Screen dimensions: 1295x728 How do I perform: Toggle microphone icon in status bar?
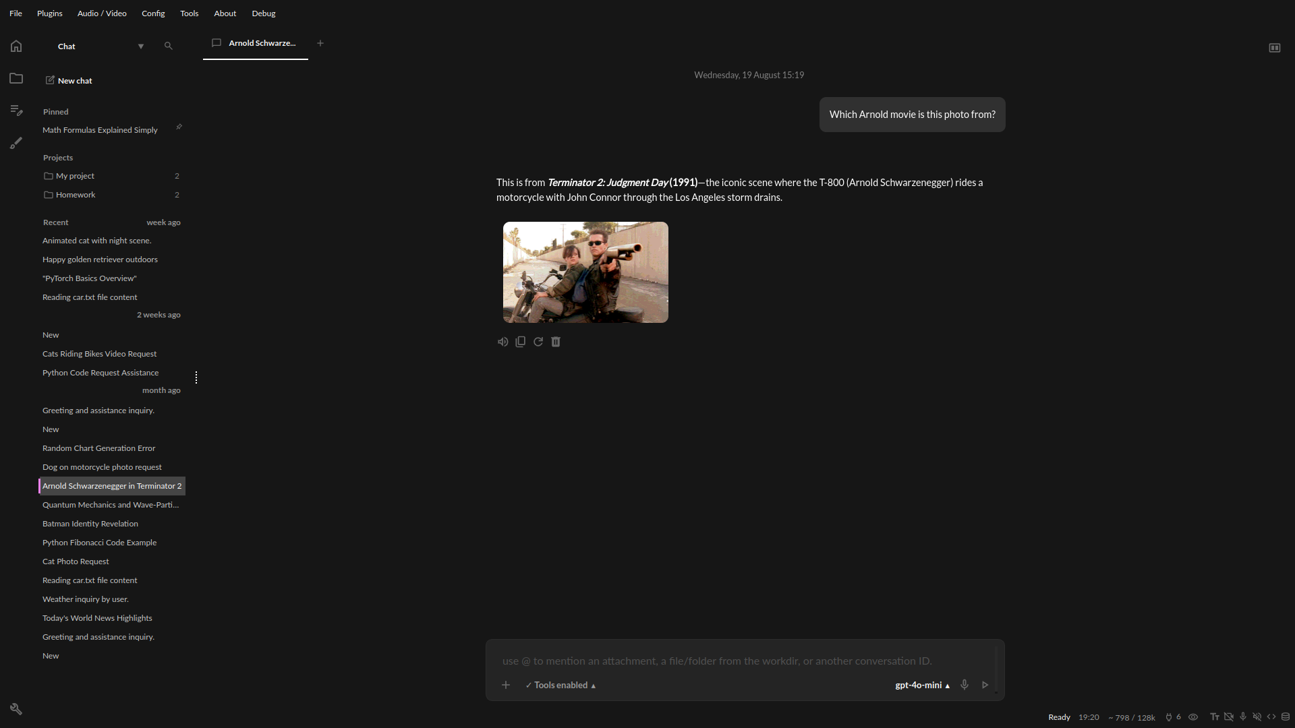(x=1243, y=717)
